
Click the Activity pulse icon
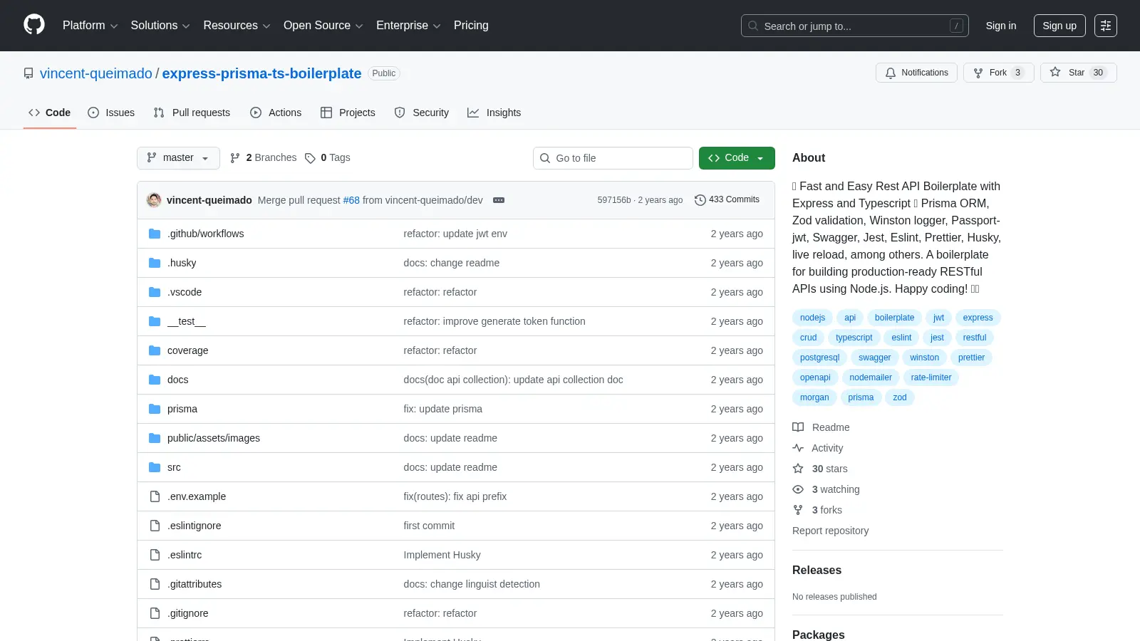[x=798, y=448]
